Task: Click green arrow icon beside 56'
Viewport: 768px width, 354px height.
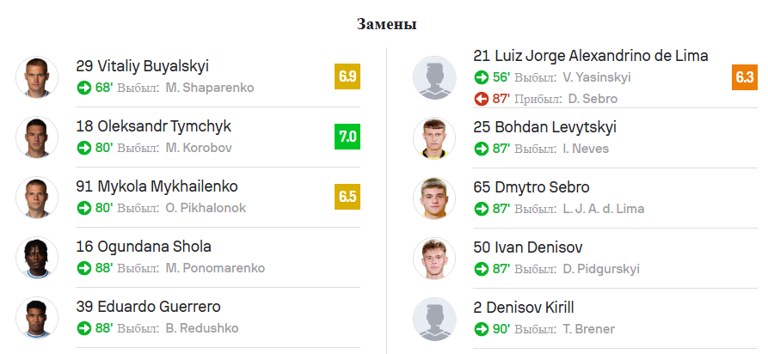Action: click(482, 77)
